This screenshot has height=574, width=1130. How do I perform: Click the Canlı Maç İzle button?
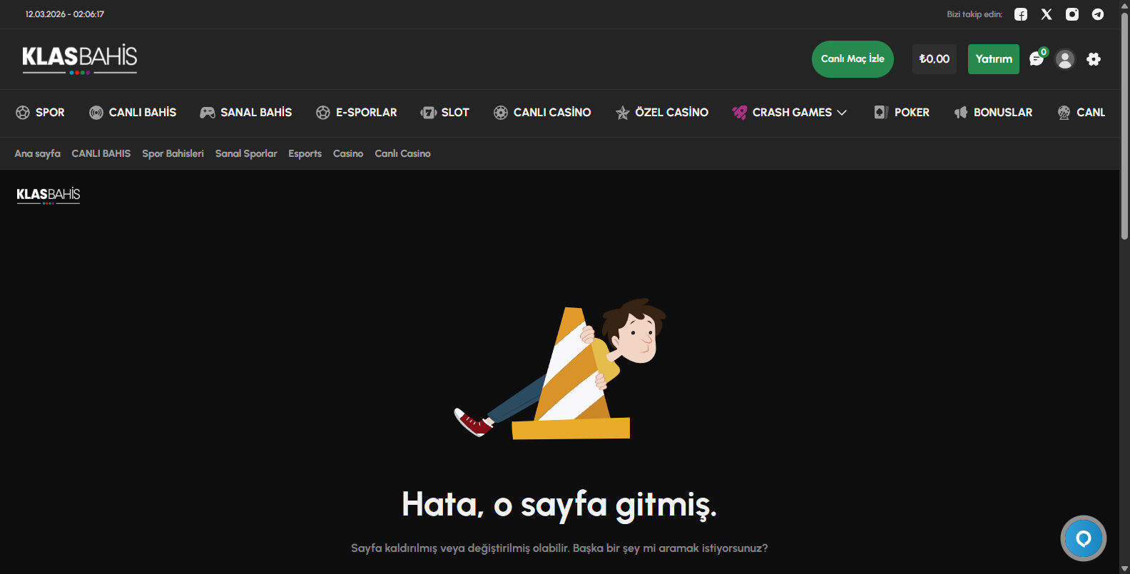click(852, 59)
